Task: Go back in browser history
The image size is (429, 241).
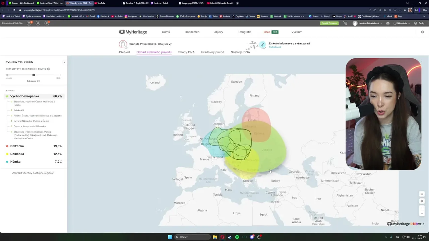Action: pyautogui.click(x=3, y=10)
